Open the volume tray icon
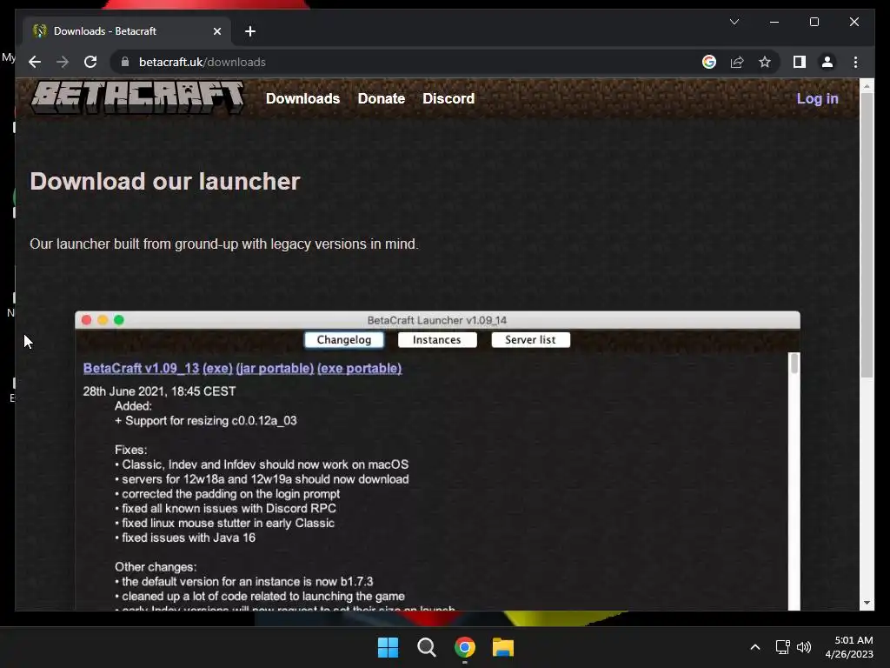 pyautogui.click(x=804, y=647)
